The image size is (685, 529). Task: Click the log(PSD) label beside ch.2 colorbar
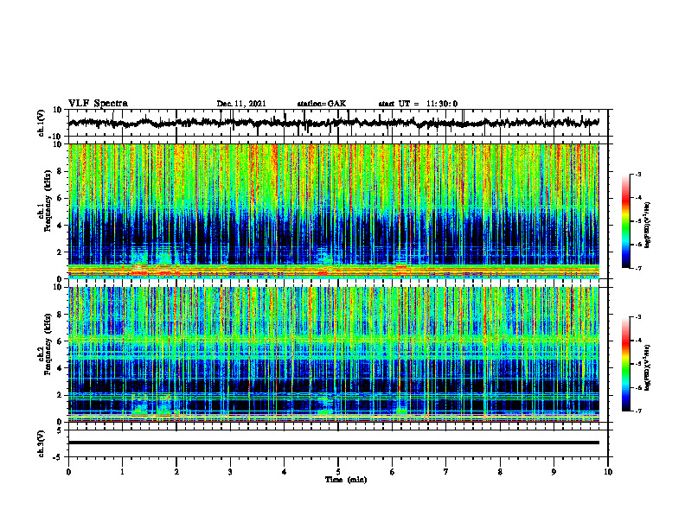649,367
